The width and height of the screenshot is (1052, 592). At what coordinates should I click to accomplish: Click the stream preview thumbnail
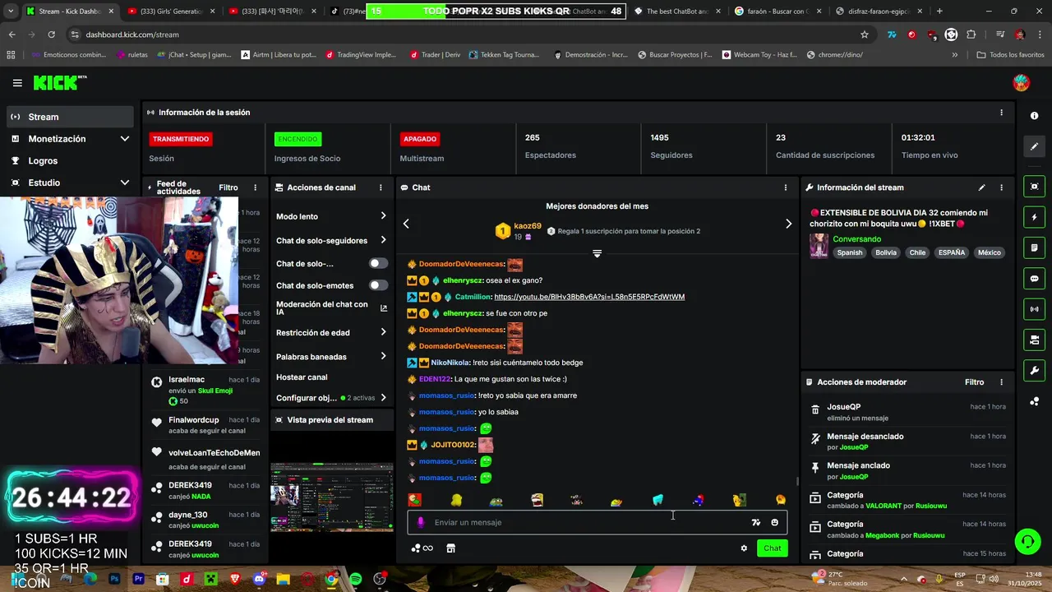tap(332, 497)
